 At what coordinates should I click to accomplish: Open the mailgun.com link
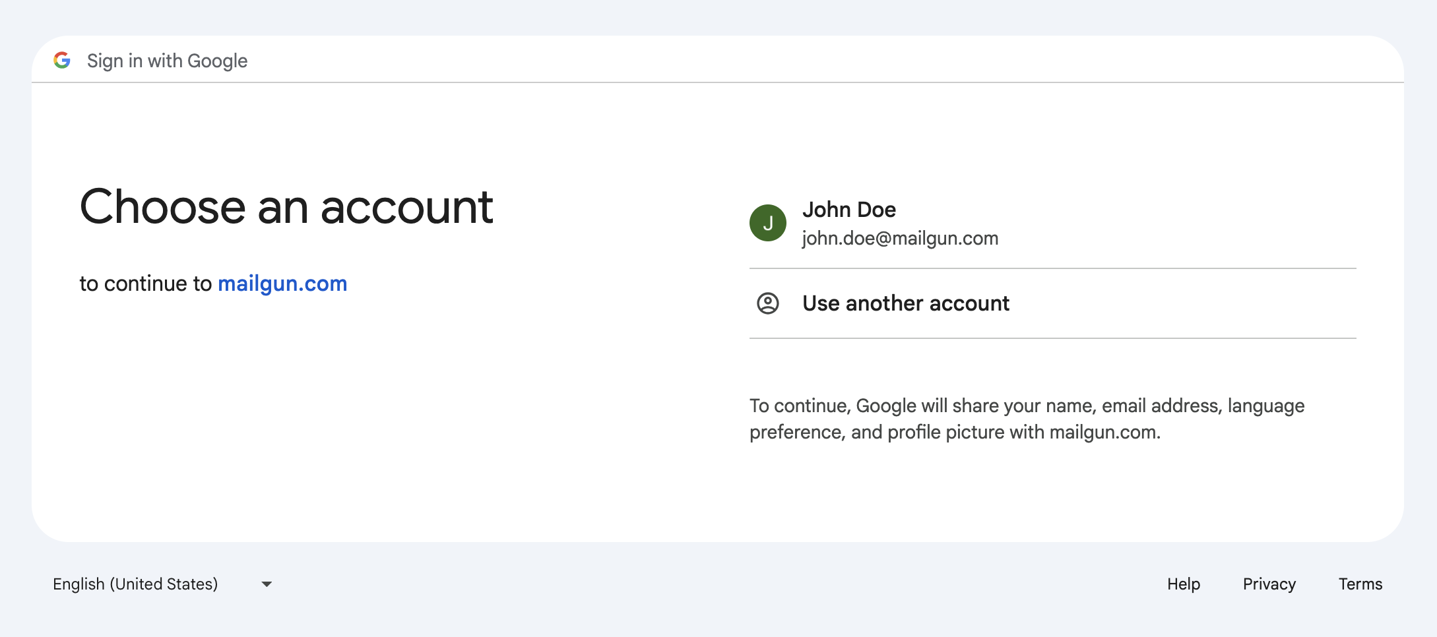(282, 284)
